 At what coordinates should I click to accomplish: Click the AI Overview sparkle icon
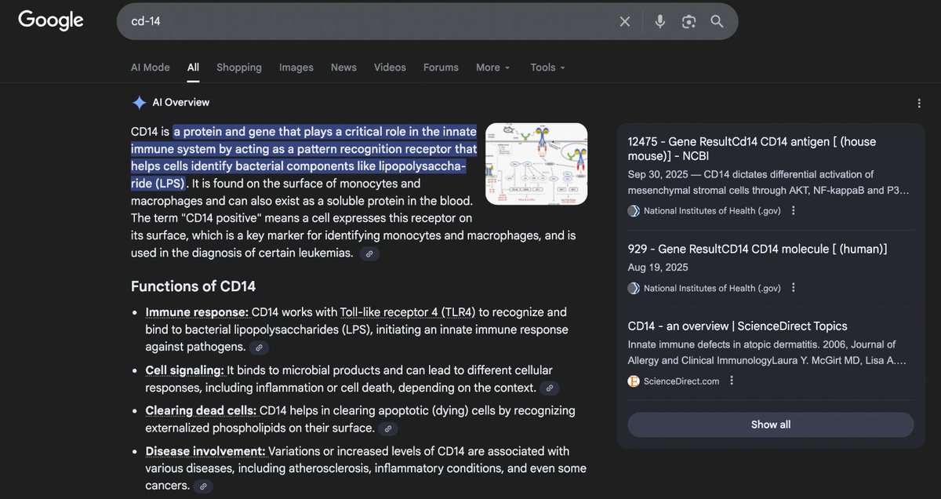pyautogui.click(x=139, y=102)
